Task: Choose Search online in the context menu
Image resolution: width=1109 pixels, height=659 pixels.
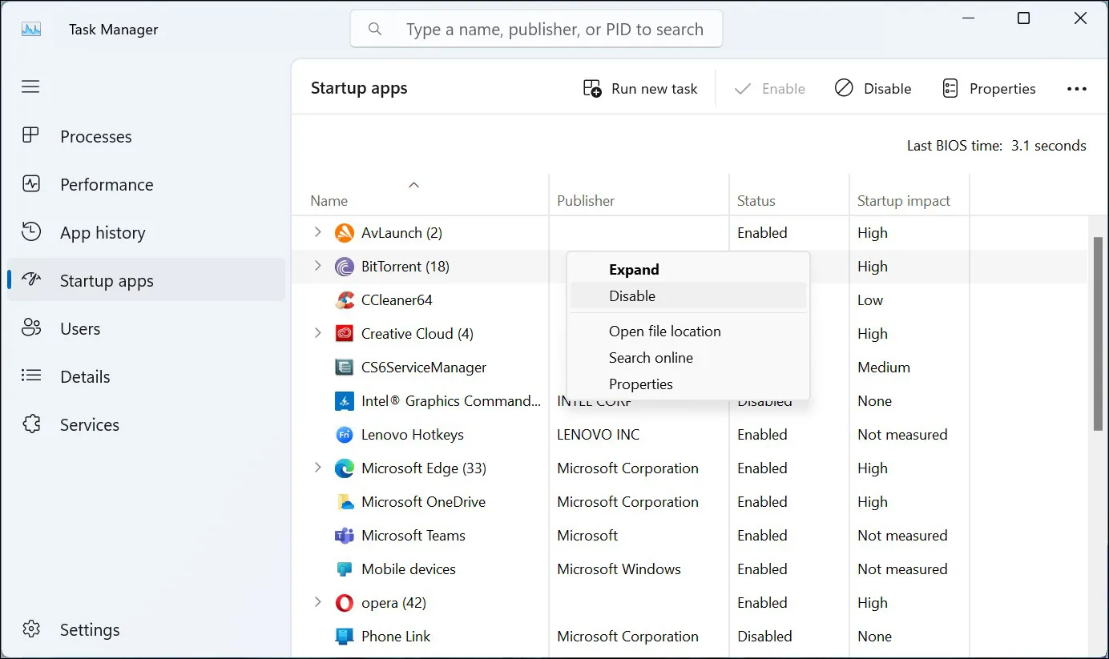Action: (x=651, y=357)
